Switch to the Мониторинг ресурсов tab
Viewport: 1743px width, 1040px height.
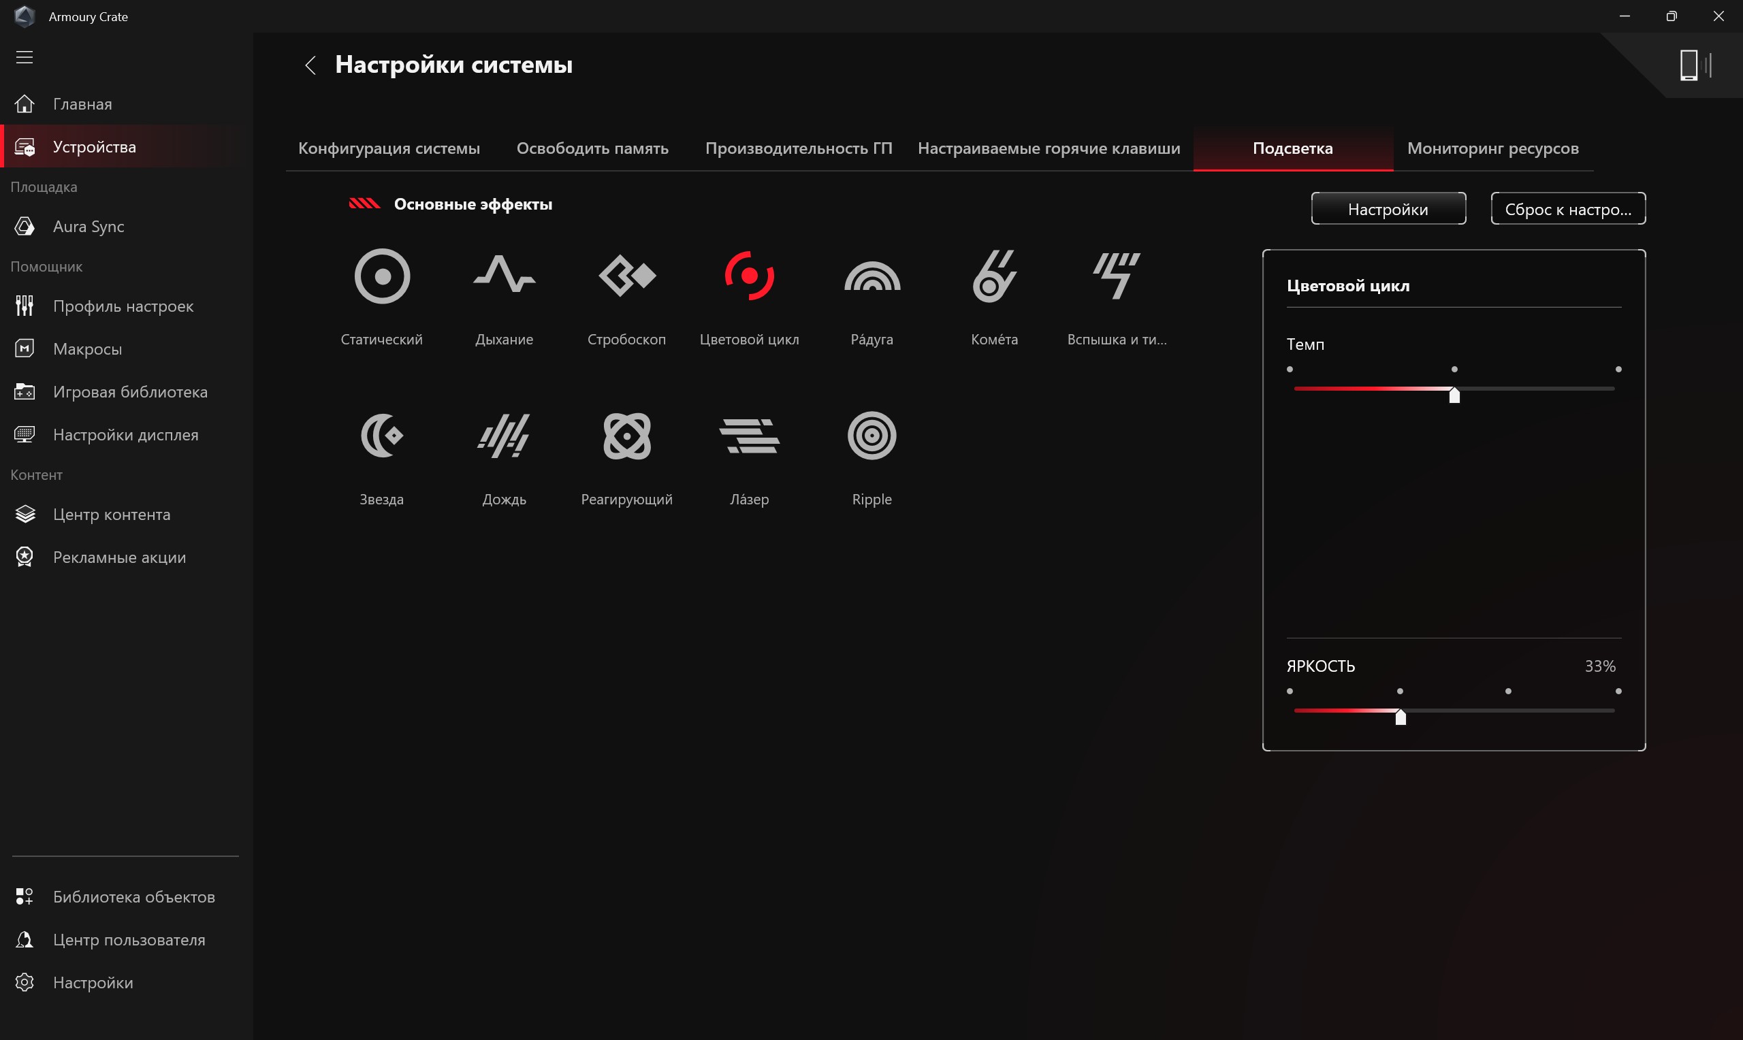[1493, 148]
